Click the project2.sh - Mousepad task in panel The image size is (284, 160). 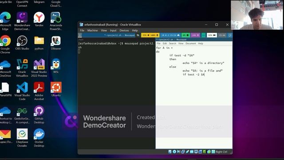119,35
